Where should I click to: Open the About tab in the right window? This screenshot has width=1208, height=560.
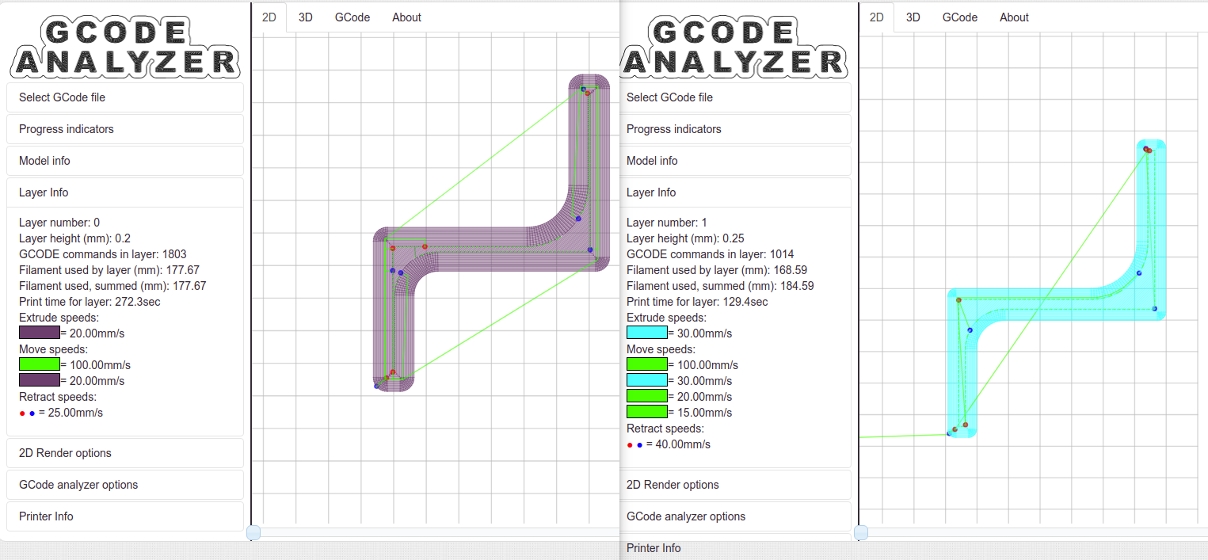tap(1014, 17)
